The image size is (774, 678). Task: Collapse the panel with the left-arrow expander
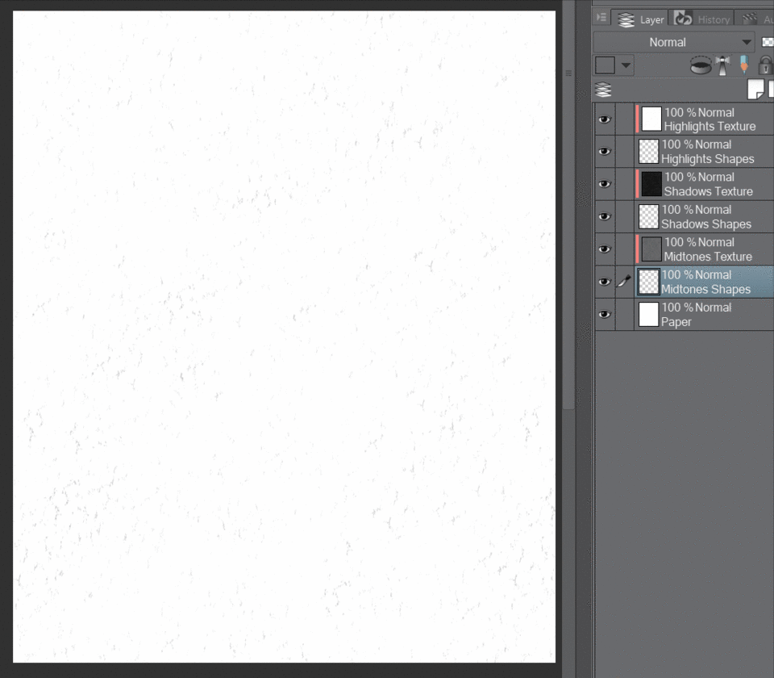(x=601, y=18)
